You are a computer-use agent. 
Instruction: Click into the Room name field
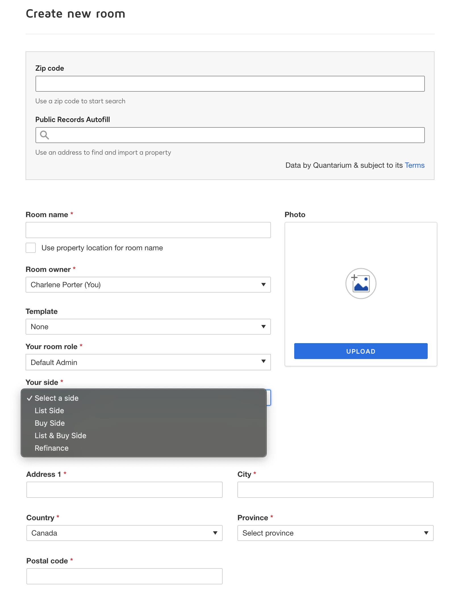click(x=148, y=230)
